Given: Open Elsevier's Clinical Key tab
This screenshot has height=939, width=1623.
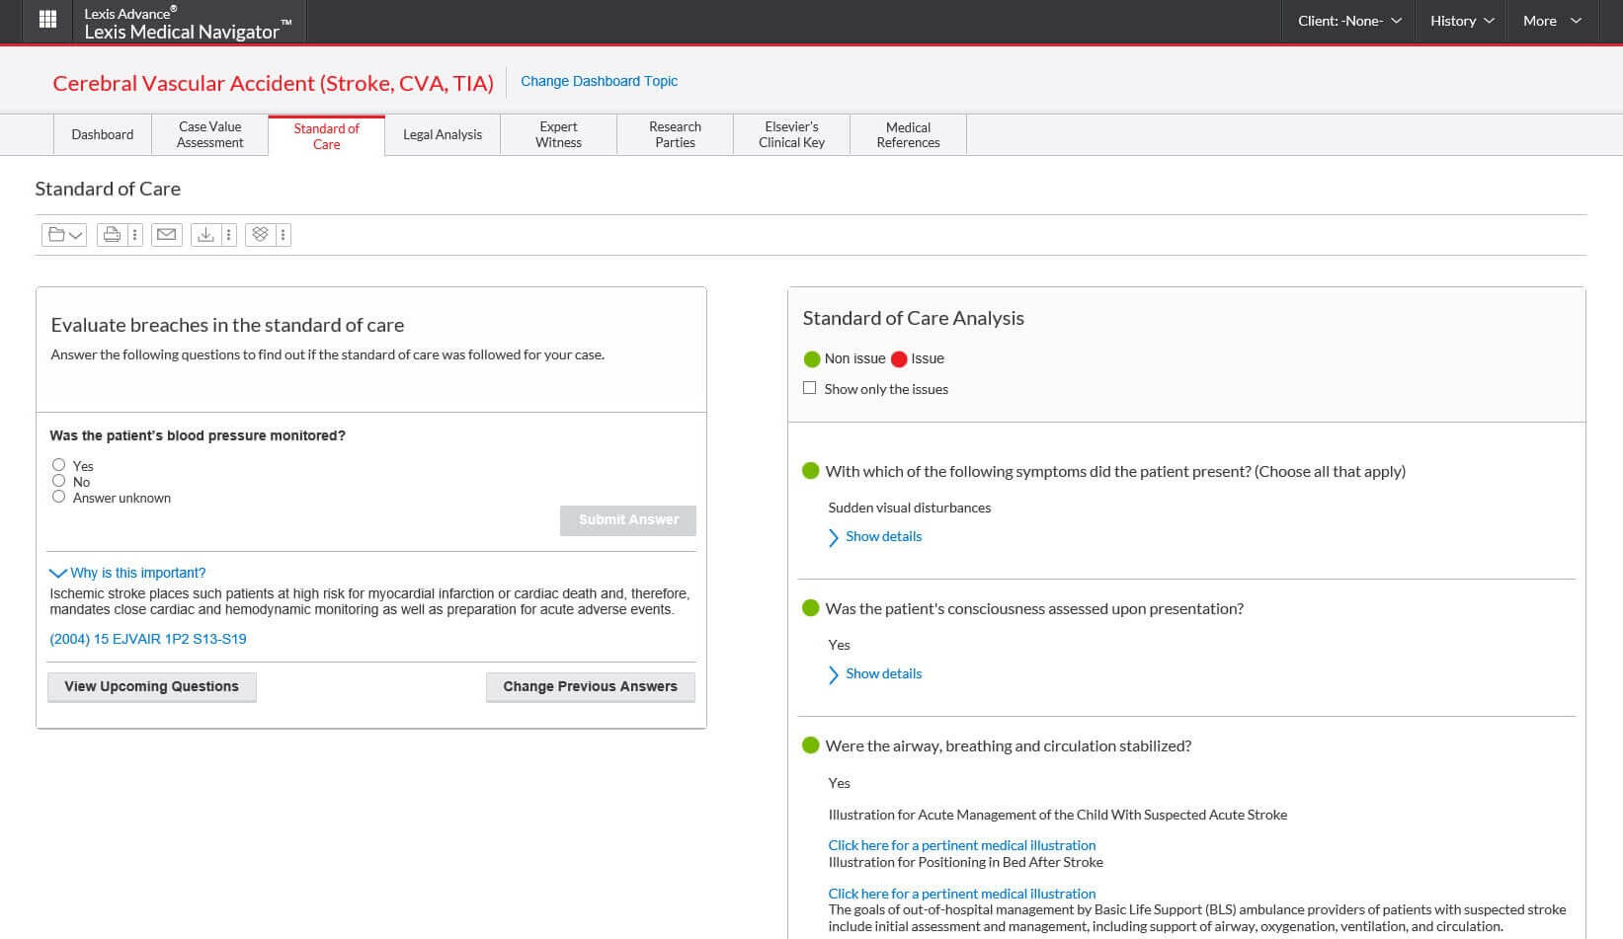Looking at the screenshot, I should coord(792,134).
